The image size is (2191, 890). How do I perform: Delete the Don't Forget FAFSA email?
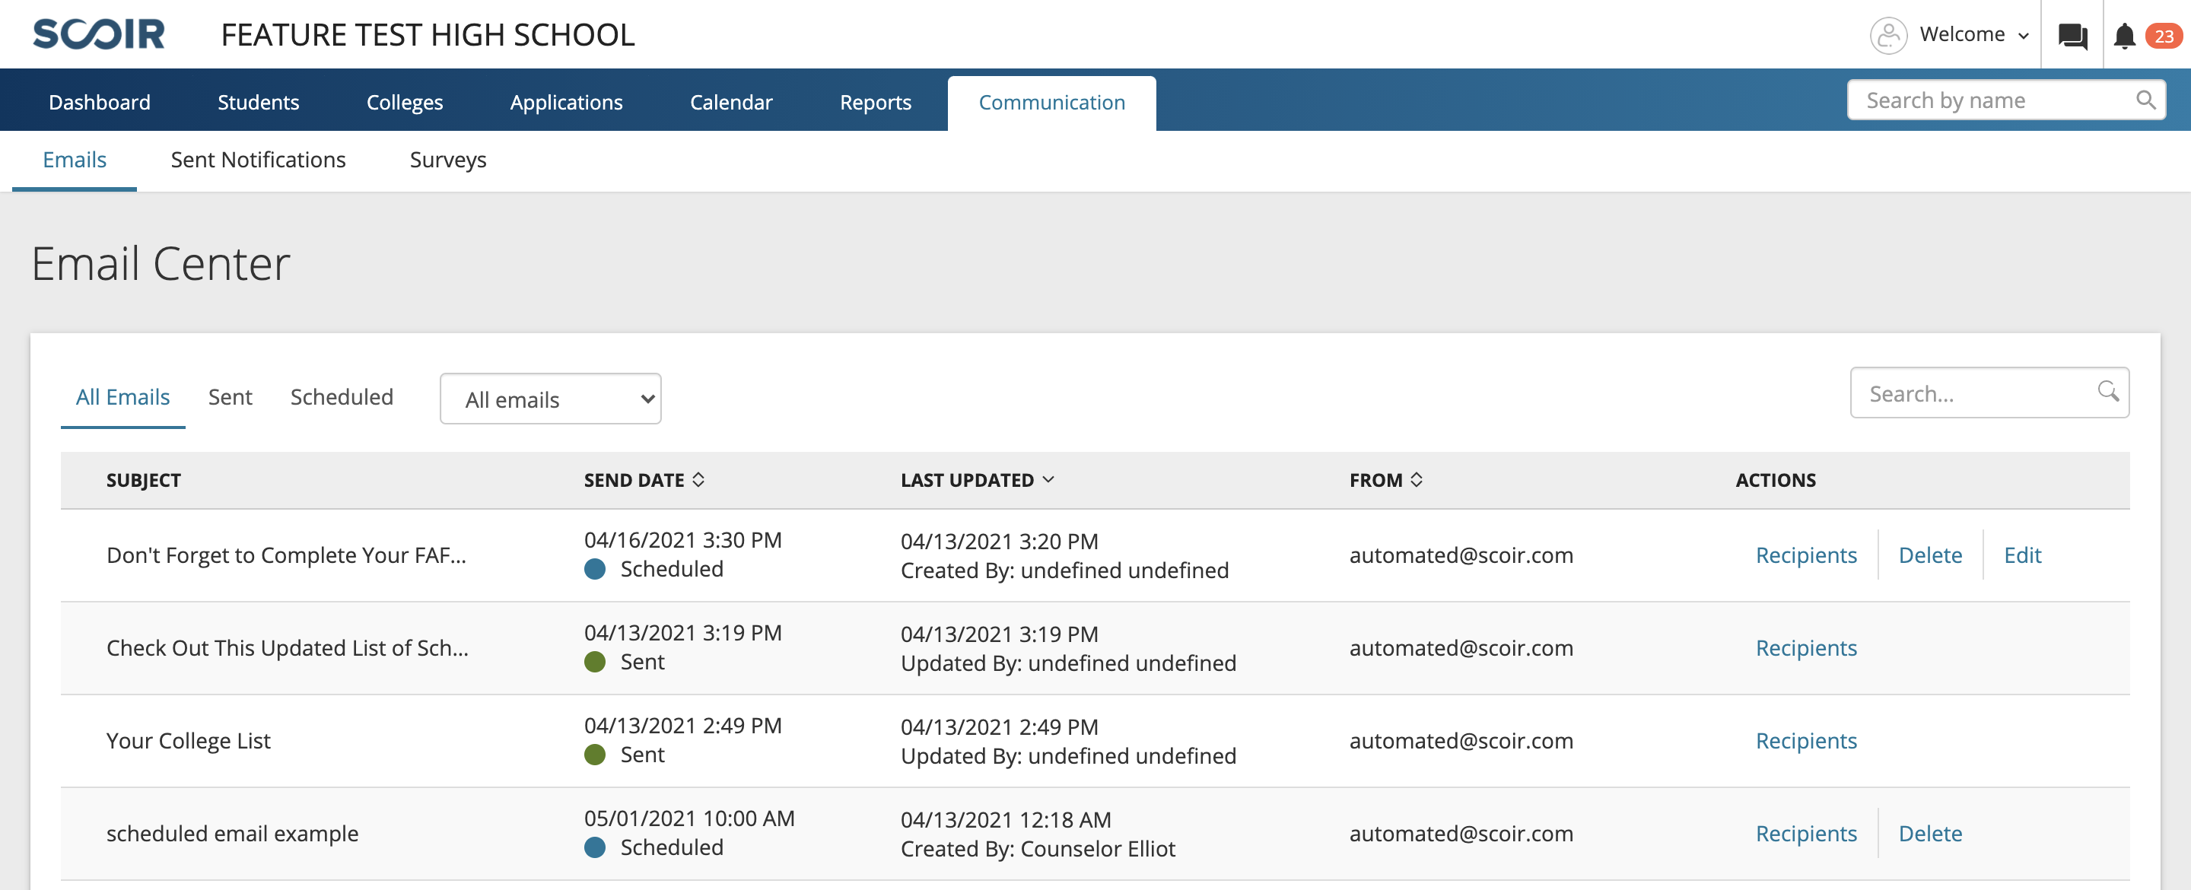[1930, 555]
